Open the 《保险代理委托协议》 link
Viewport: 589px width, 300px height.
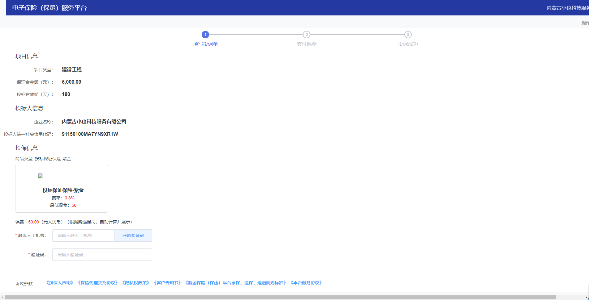pos(98,283)
